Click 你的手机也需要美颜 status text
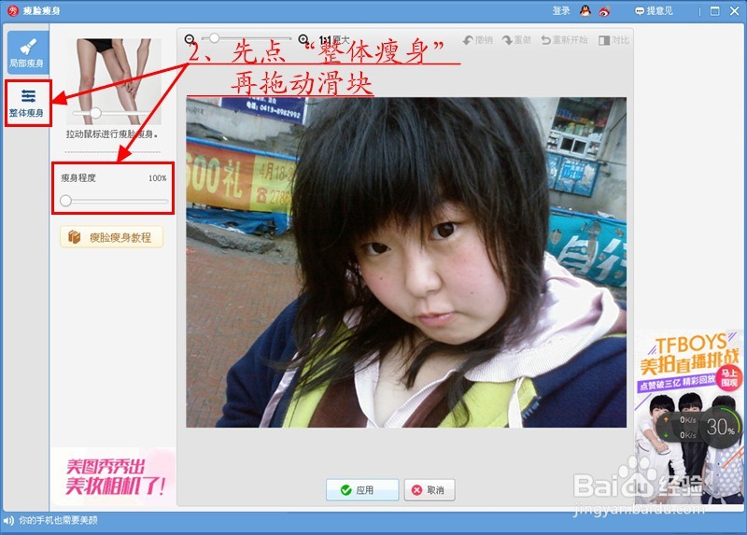747x535 pixels. point(58,520)
